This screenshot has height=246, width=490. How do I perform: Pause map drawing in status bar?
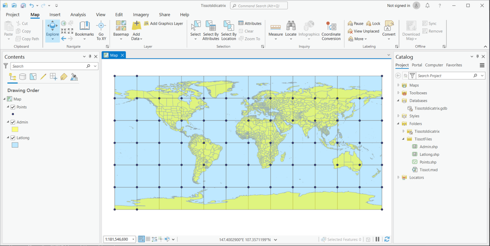pyautogui.click(x=378, y=239)
